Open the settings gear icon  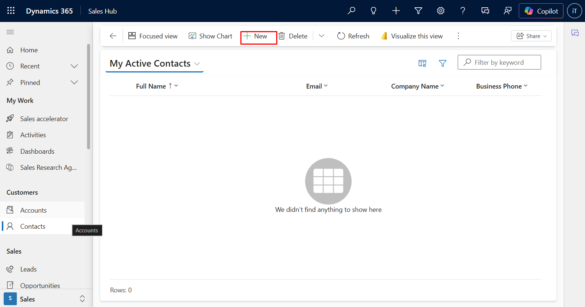click(x=440, y=11)
